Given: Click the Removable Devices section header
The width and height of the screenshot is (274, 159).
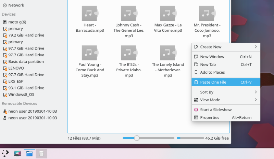Looking at the screenshot, I should pos(20,103).
